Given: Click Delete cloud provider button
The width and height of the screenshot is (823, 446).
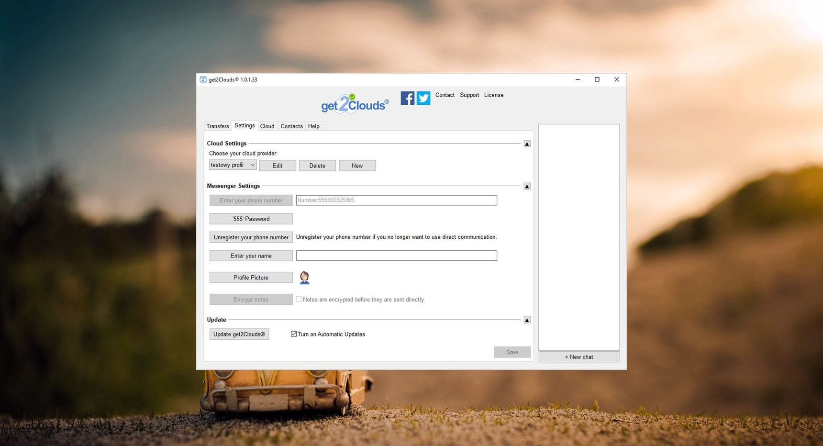Looking at the screenshot, I should pos(317,166).
